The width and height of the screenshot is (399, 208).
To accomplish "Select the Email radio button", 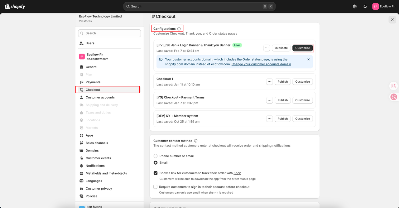I will click(x=156, y=163).
